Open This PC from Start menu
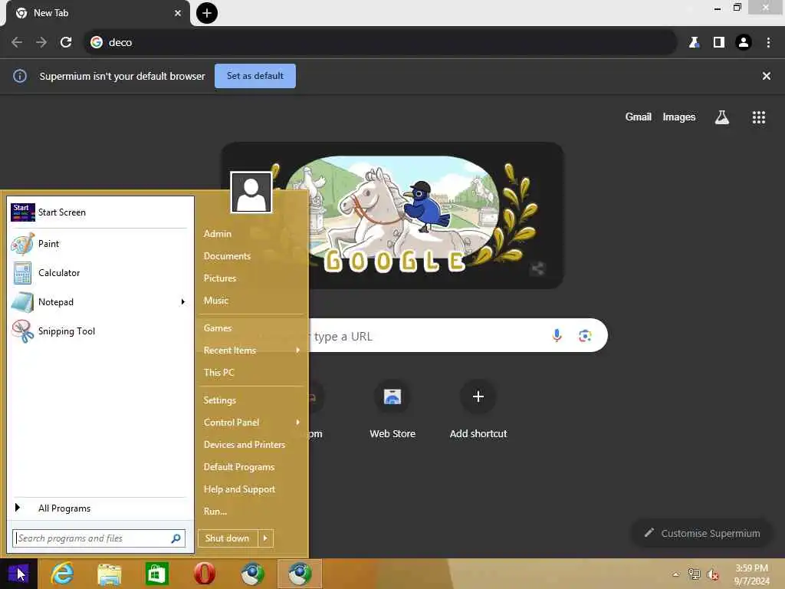Image resolution: width=785 pixels, height=589 pixels. pyautogui.click(x=218, y=373)
